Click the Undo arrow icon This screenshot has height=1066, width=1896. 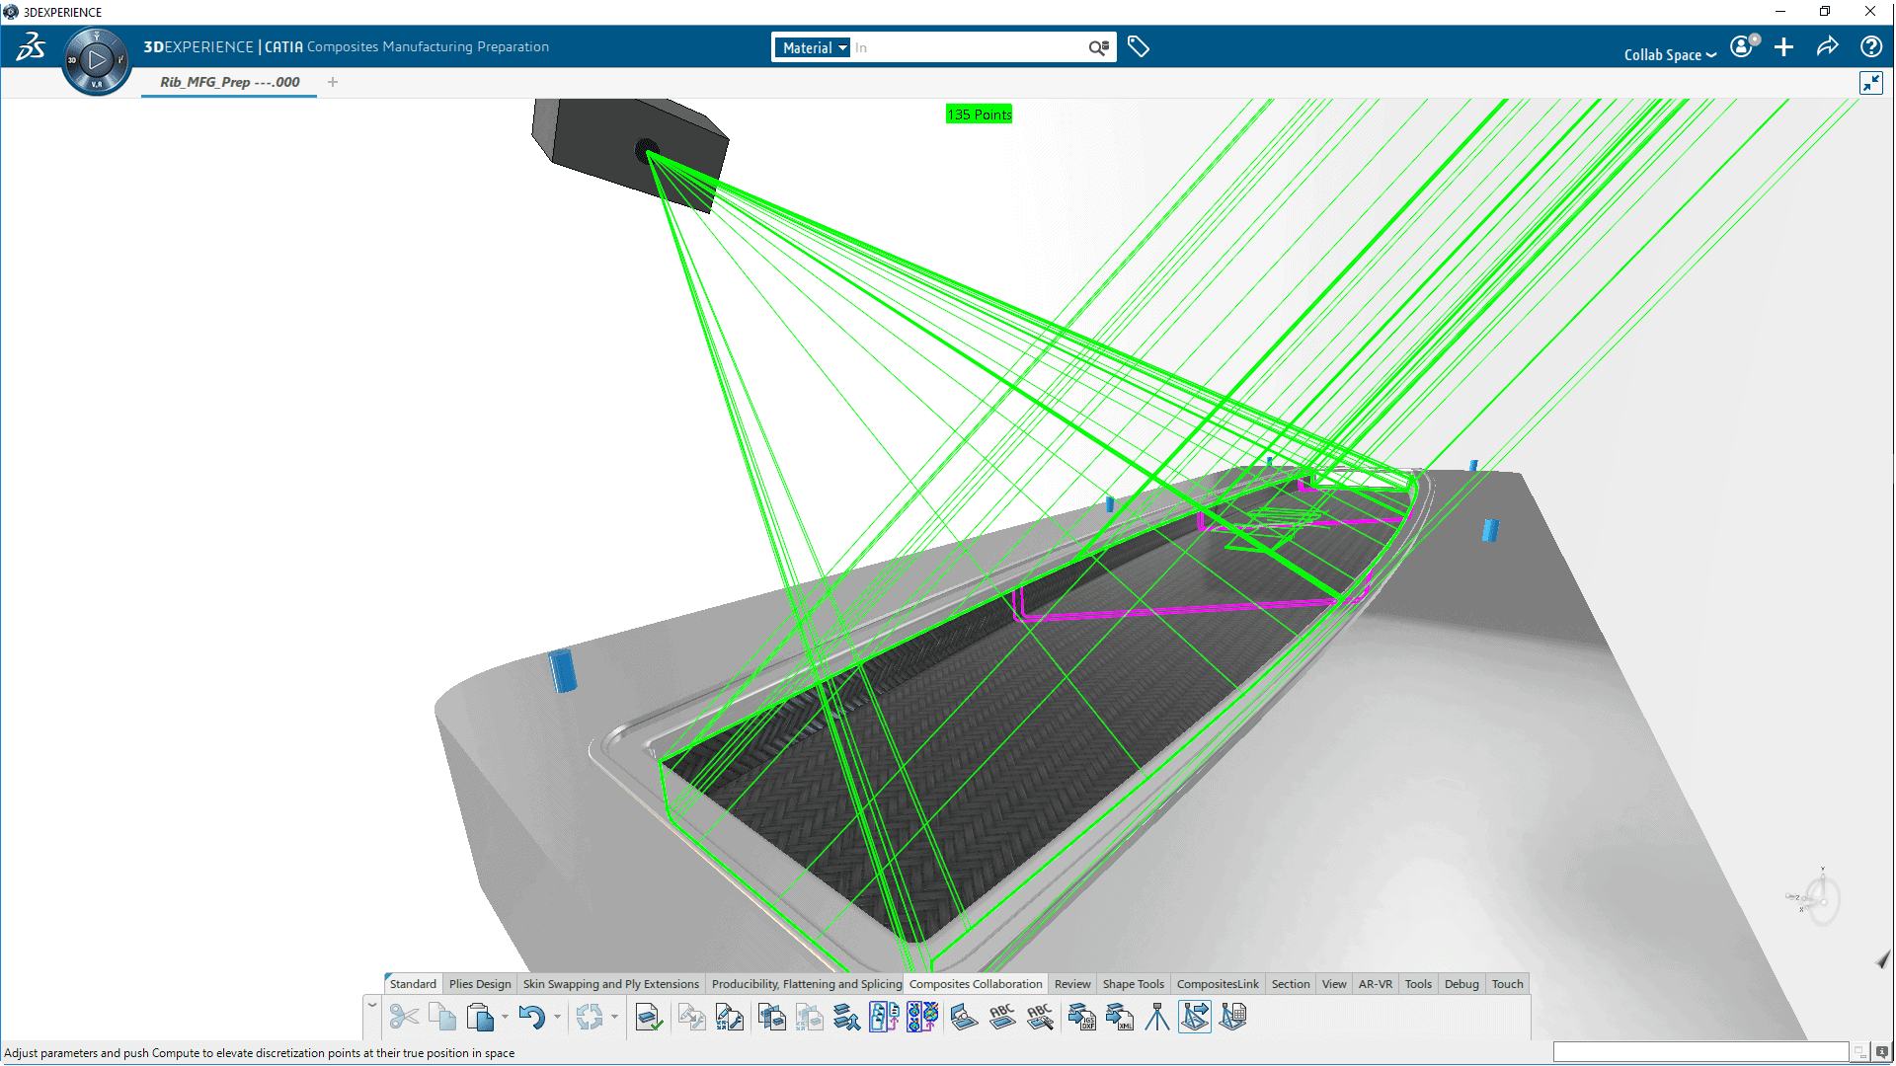point(531,1017)
